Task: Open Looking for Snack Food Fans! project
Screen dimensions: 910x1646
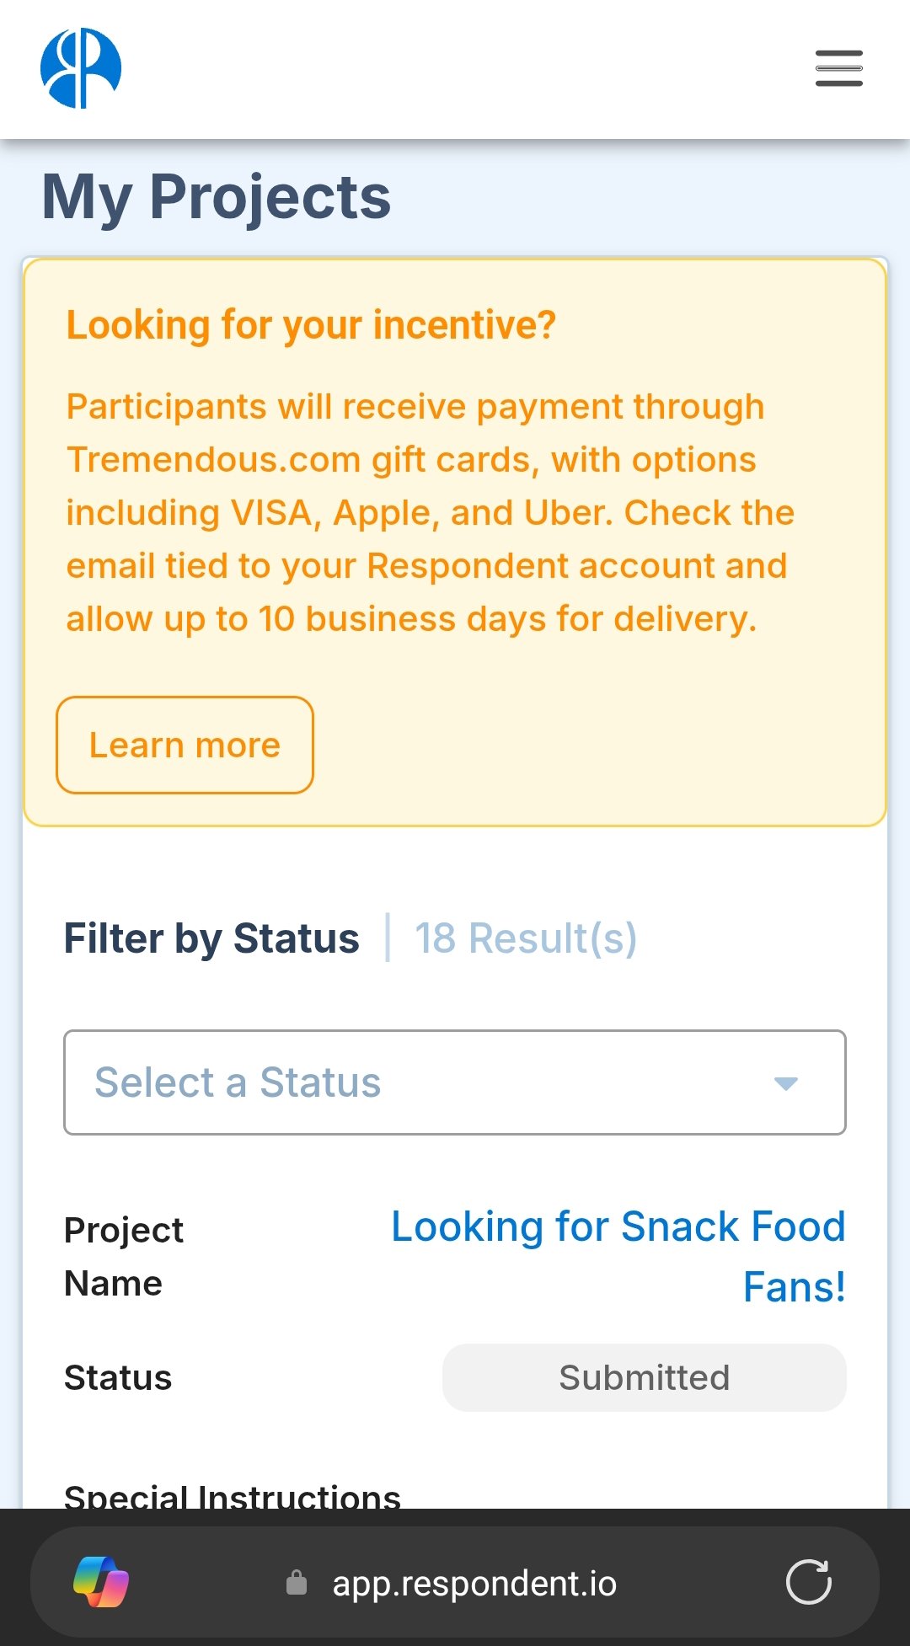Action: pos(618,1256)
